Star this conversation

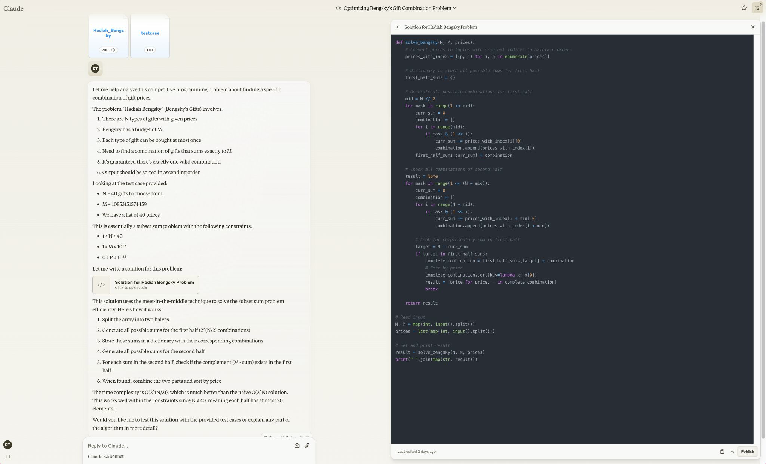coord(744,8)
